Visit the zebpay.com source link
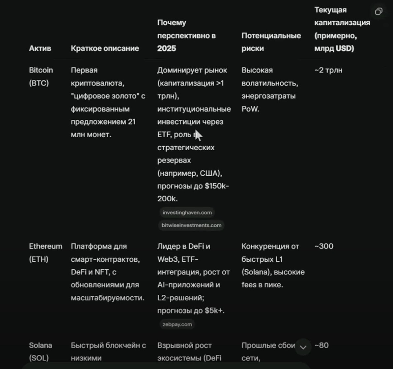Image resolution: width=393 pixels, height=369 pixels. (x=177, y=324)
